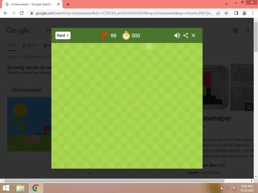Click the address bar URL
258x193 pixels.
pos(124,13)
